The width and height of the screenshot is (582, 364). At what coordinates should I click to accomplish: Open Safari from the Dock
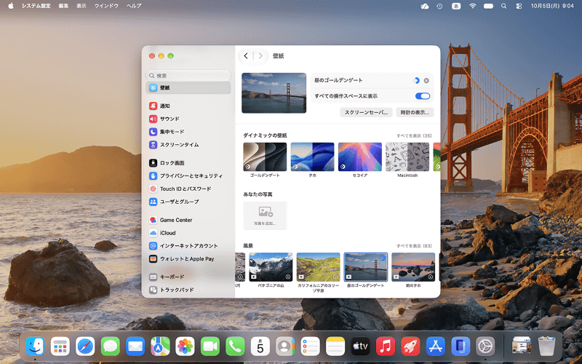pos(85,347)
